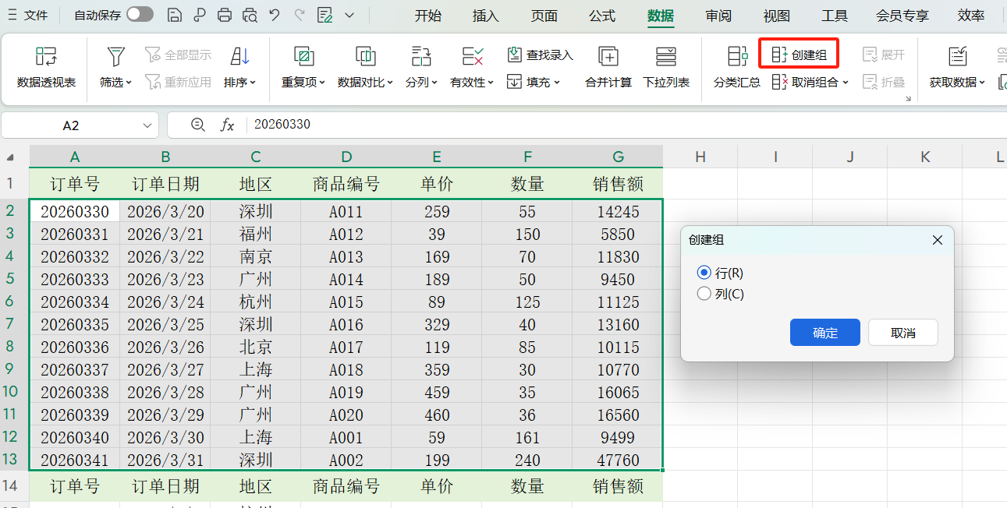Screen dimensions: 1007x508
Task: Click the 排序 sort icon
Action: [238, 56]
